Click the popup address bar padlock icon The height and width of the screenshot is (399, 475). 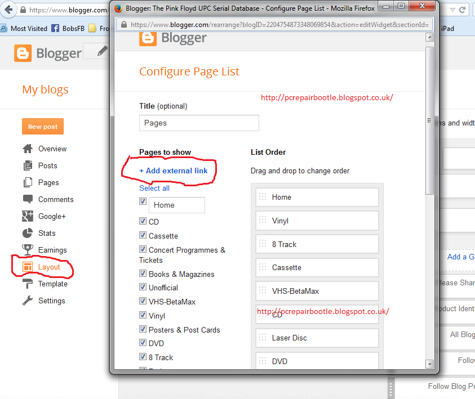[123, 25]
